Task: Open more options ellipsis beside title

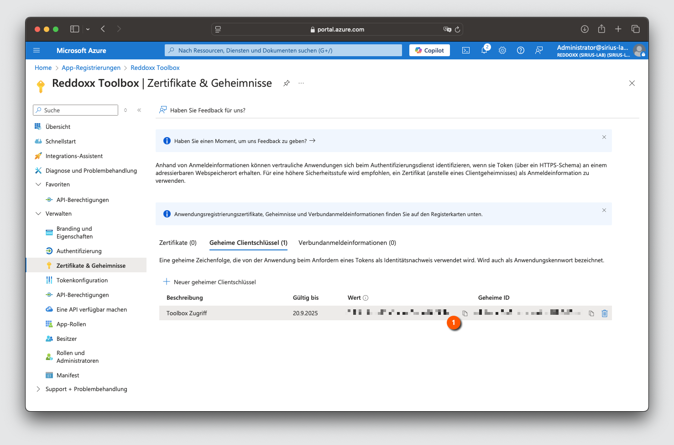Action: 301,83
